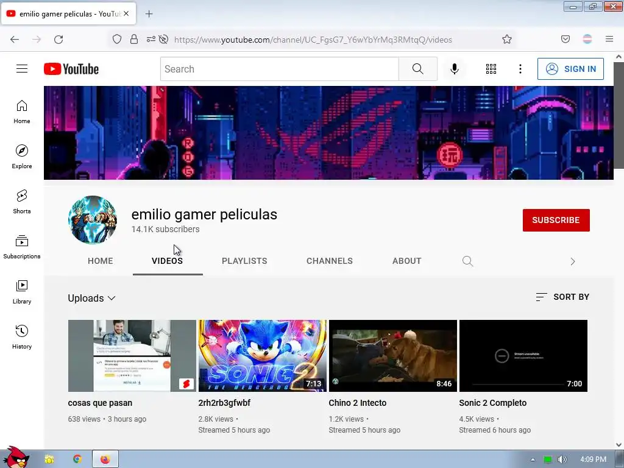Open video title 2rh2rb3gfwbf

tap(224, 403)
